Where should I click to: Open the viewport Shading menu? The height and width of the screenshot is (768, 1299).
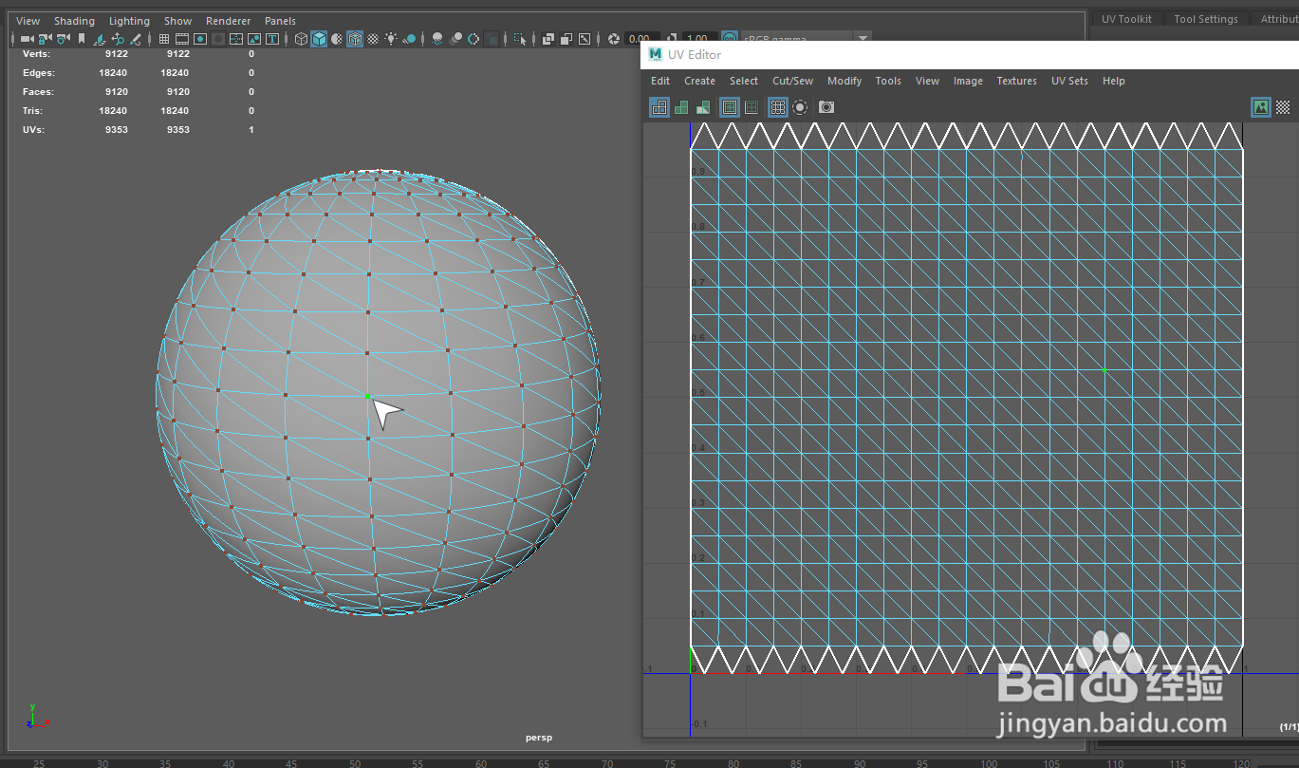(74, 21)
